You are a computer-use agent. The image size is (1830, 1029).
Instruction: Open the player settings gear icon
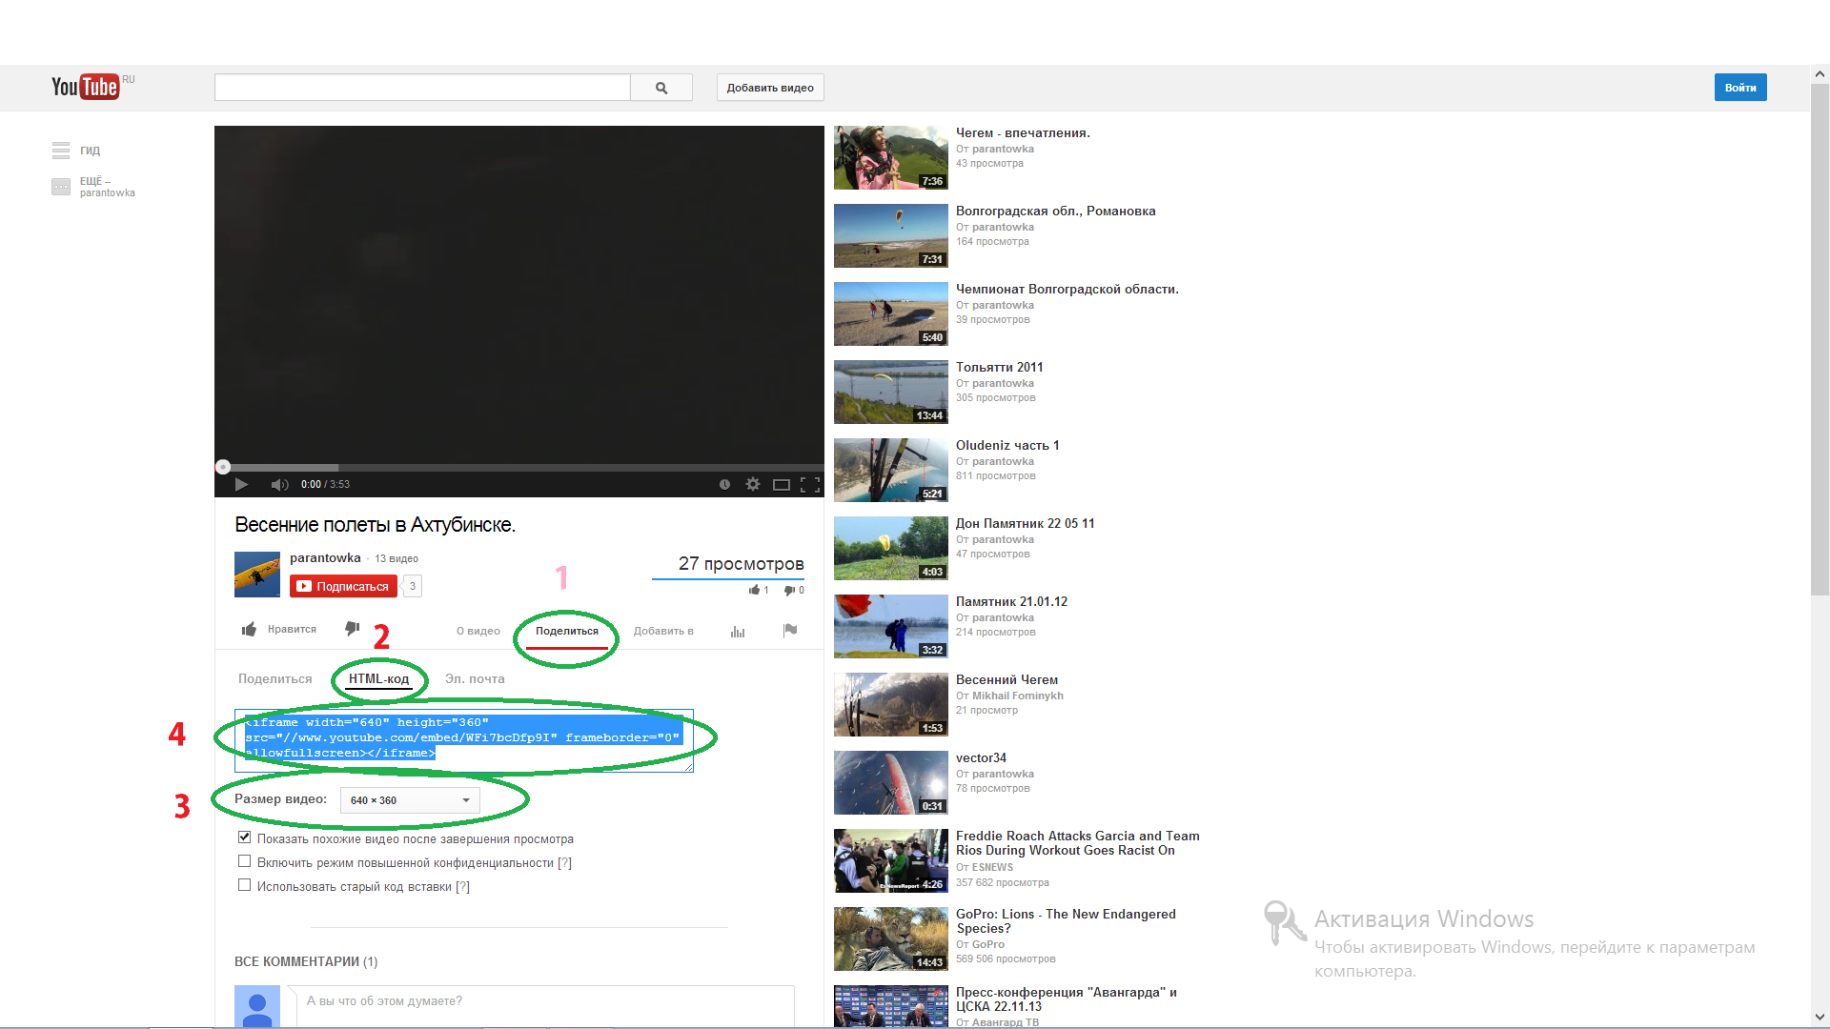click(753, 484)
